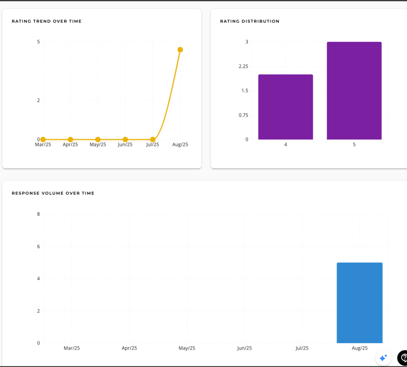Select the Jul/25 rating trend data point
The width and height of the screenshot is (407, 367).
coord(152,139)
